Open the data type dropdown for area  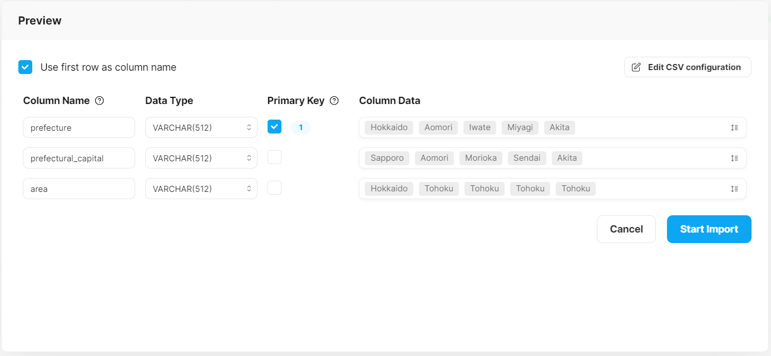coord(201,189)
